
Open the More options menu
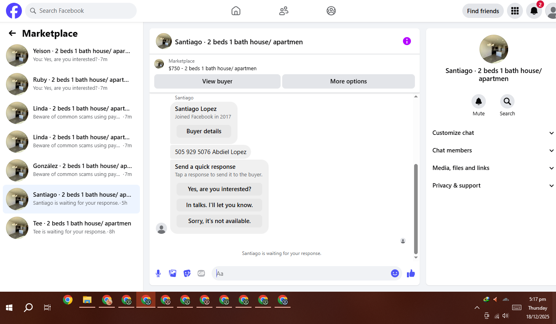[348, 81]
